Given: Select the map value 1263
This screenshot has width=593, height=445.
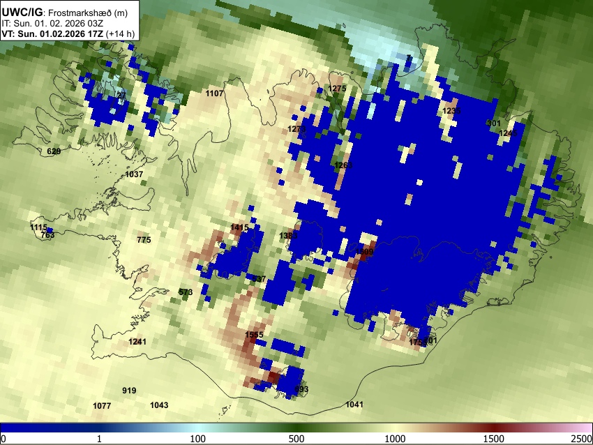Looking at the screenshot, I should pyautogui.click(x=343, y=165).
